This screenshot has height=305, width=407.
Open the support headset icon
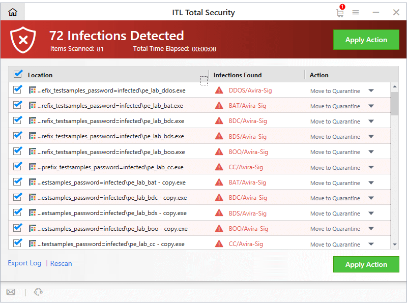[x=38, y=292]
